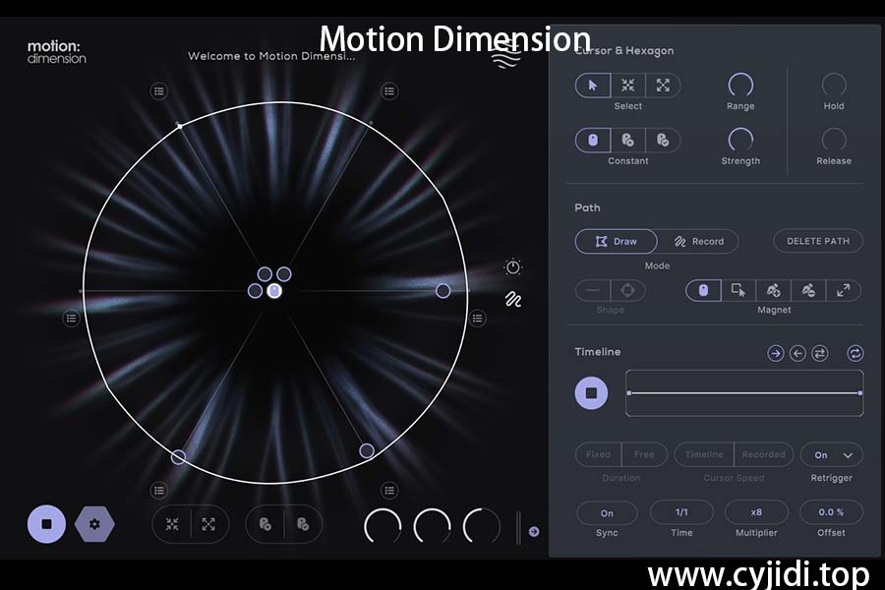
Task: Switch Path mode to Record
Action: coord(699,241)
